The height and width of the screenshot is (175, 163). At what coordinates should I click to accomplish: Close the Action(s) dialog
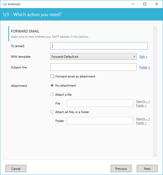pos(157,4)
